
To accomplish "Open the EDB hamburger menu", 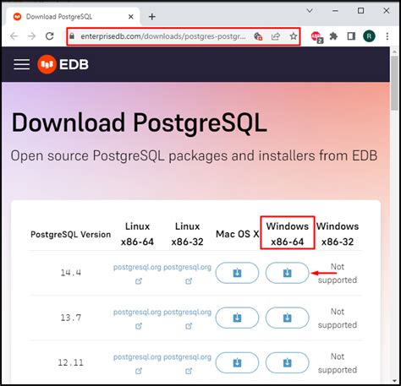I will tap(21, 64).
